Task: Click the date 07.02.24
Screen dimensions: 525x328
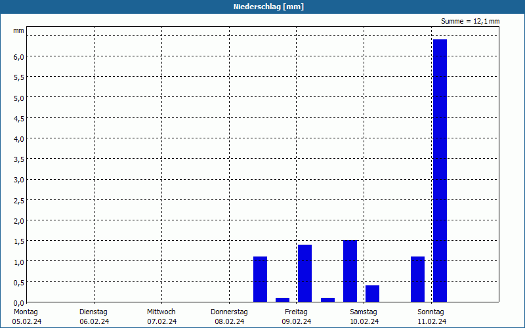Action: 161,321
